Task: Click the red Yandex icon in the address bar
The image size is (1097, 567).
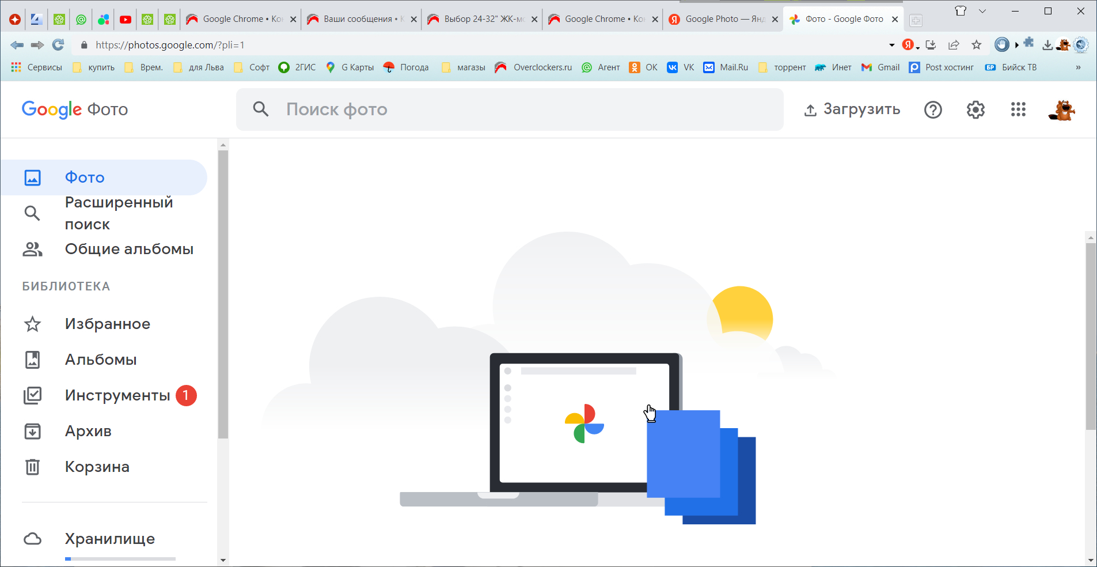Action: [x=908, y=45]
